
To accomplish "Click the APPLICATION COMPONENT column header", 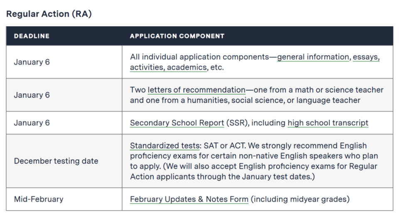I will point(177,36).
